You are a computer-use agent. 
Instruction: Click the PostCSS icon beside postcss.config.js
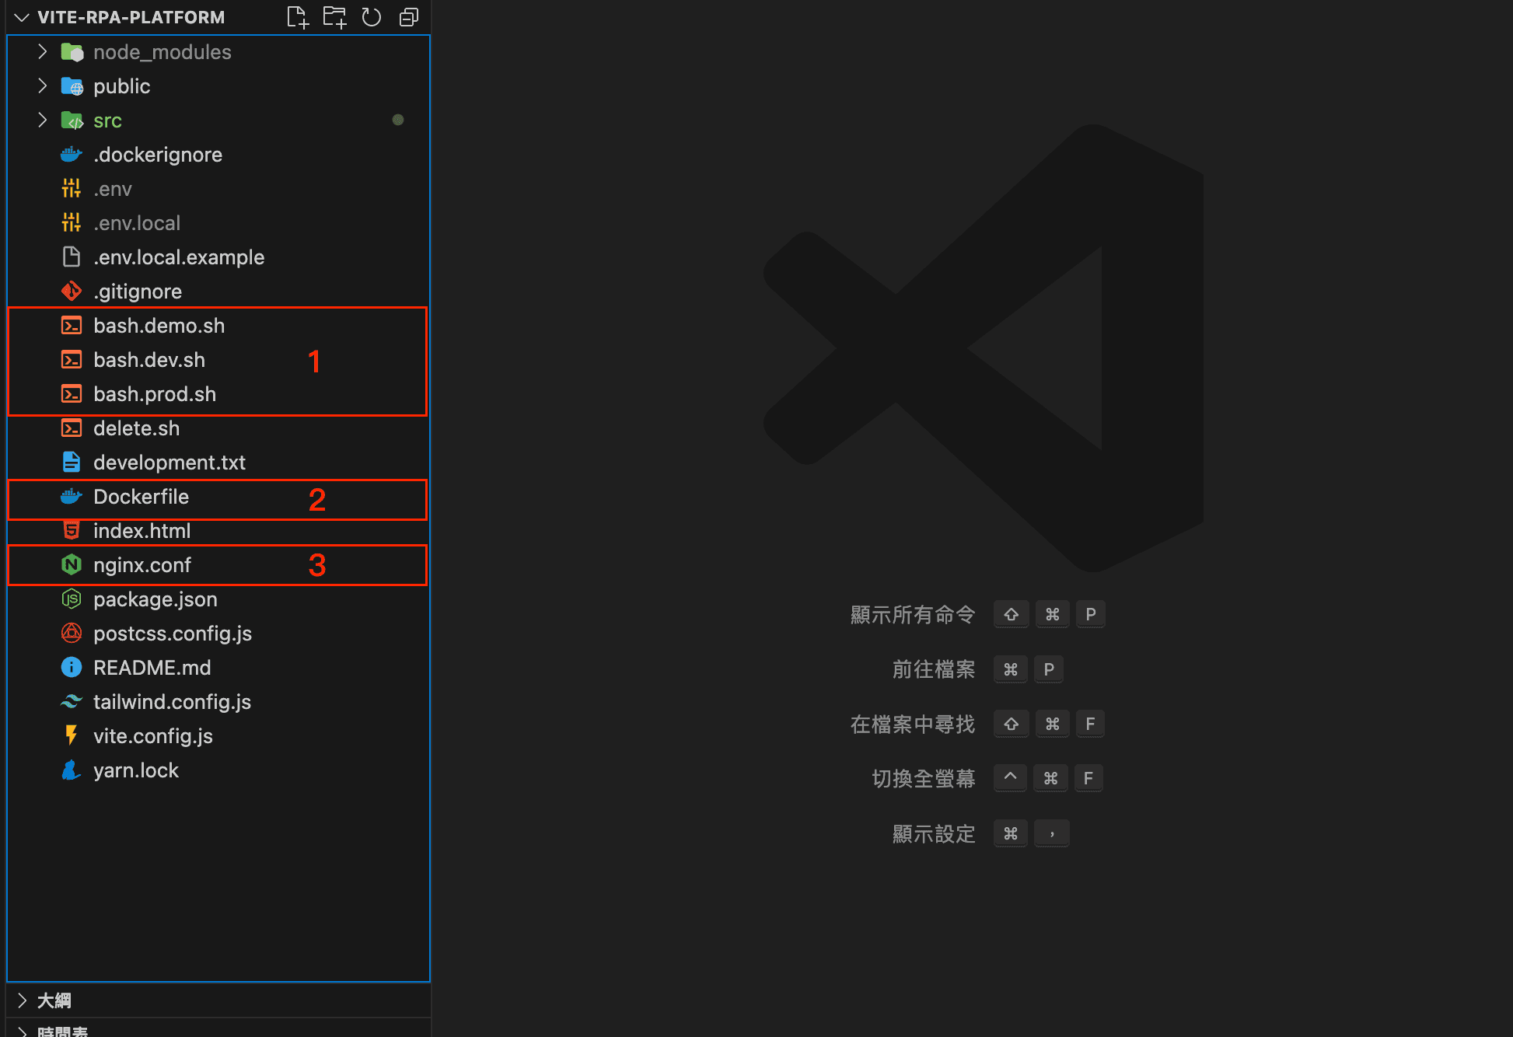[x=72, y=634]
